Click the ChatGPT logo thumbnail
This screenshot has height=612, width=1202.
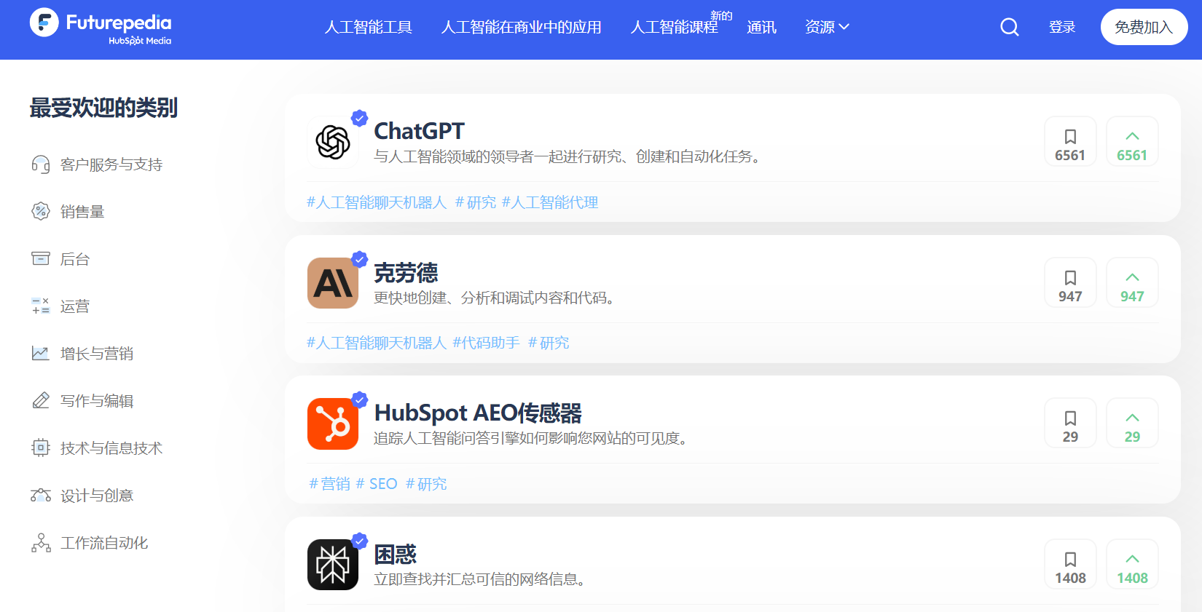[333, 142]
